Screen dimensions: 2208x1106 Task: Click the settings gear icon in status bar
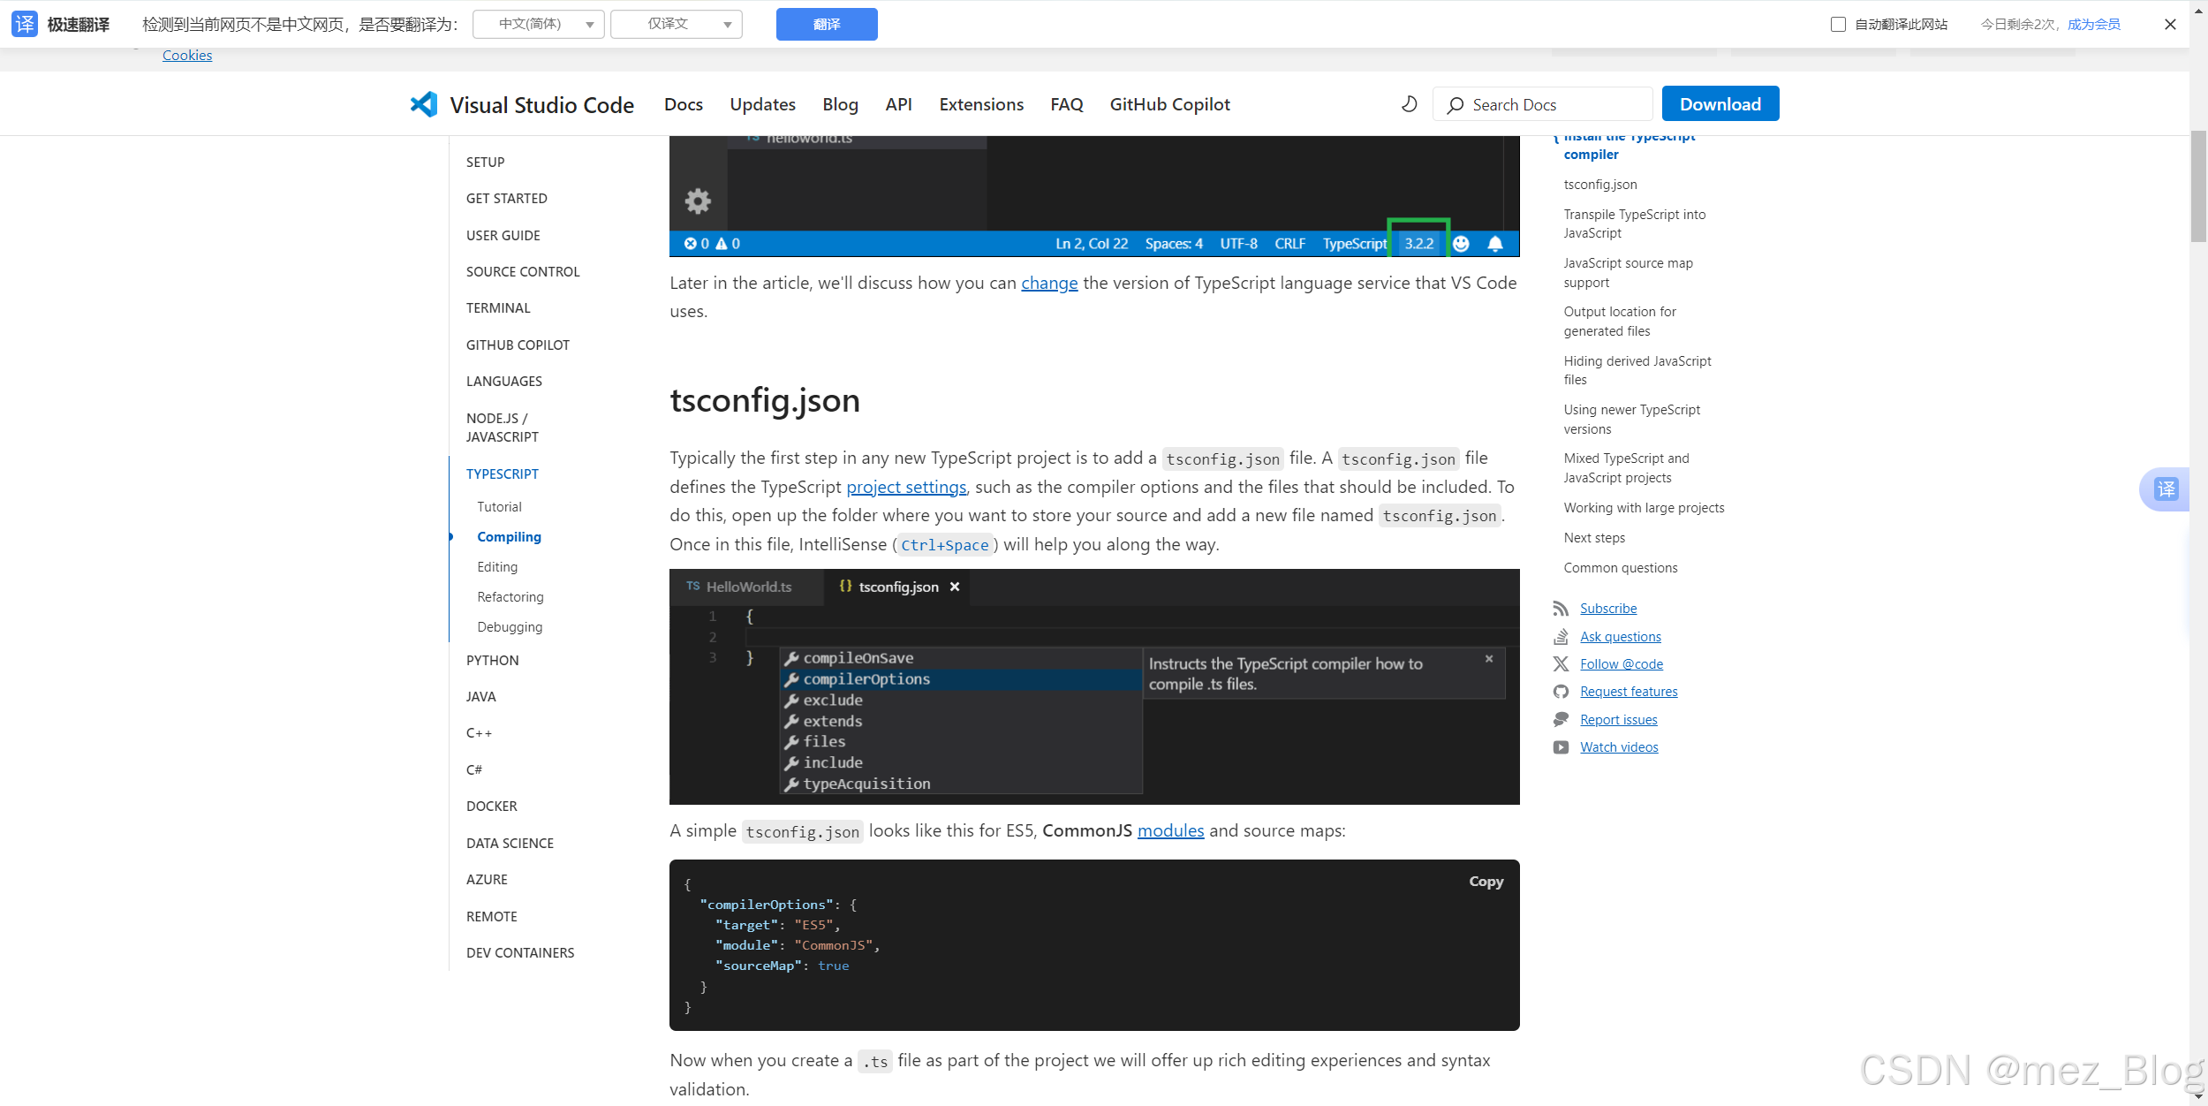tap(697, 199)
